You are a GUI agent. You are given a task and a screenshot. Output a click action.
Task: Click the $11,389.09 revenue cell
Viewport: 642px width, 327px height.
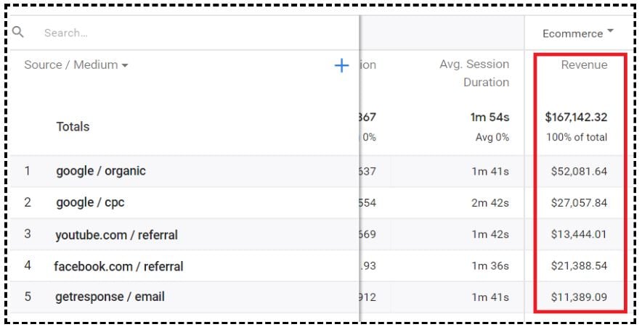pos(579,297)
